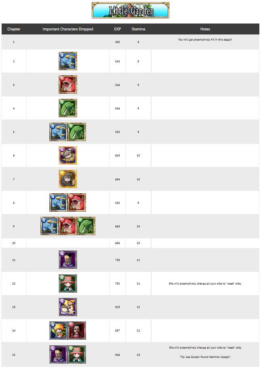This screenshot has height=368, width=261.
Task: Click the purple character icon in chapter 15
Action: pos(59,354)
